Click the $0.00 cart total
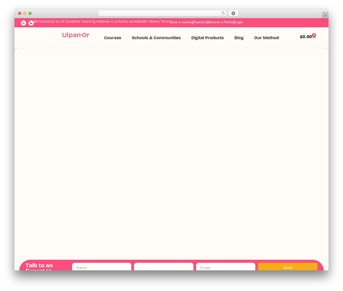The height and width of the screenshot is (291, 343). (306, 37)
